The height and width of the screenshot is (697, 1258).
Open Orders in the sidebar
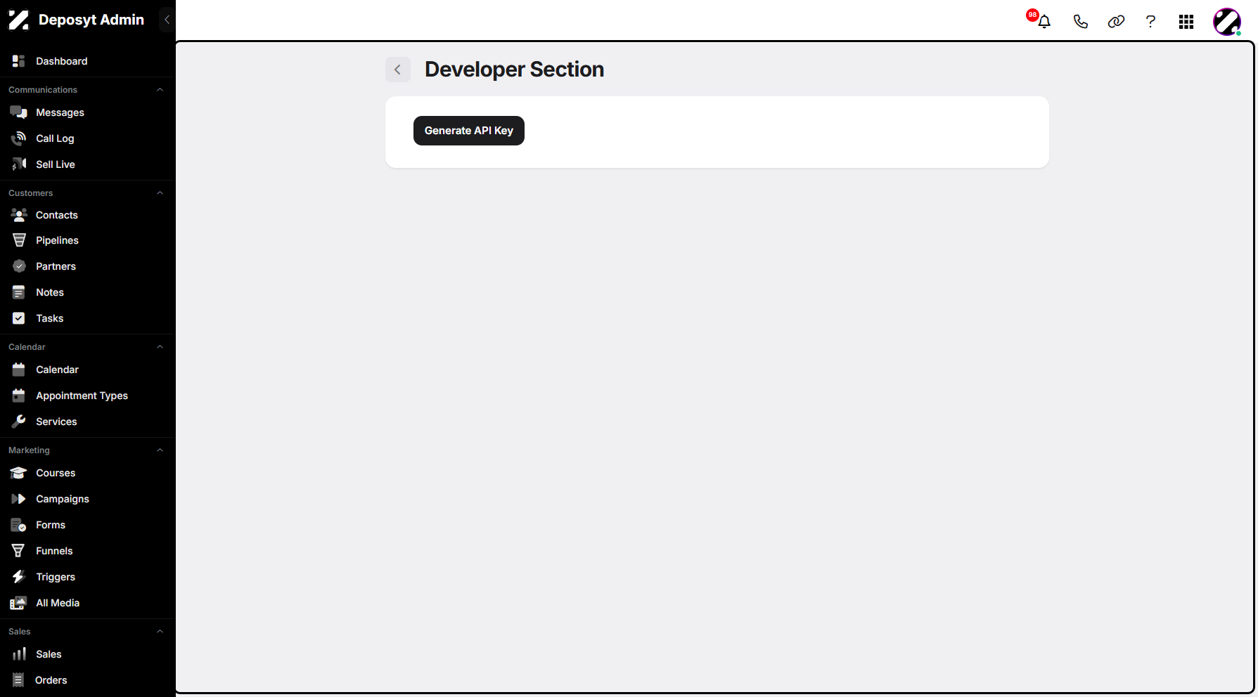(51, 680)
